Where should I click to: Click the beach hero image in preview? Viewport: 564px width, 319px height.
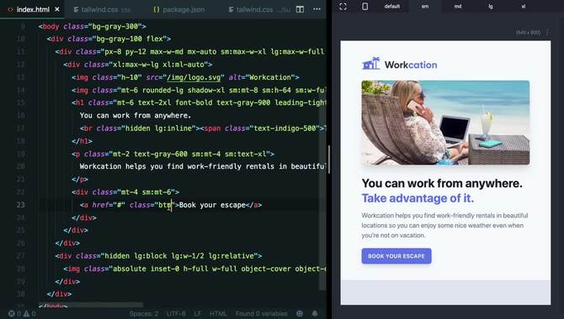(445, 123)
